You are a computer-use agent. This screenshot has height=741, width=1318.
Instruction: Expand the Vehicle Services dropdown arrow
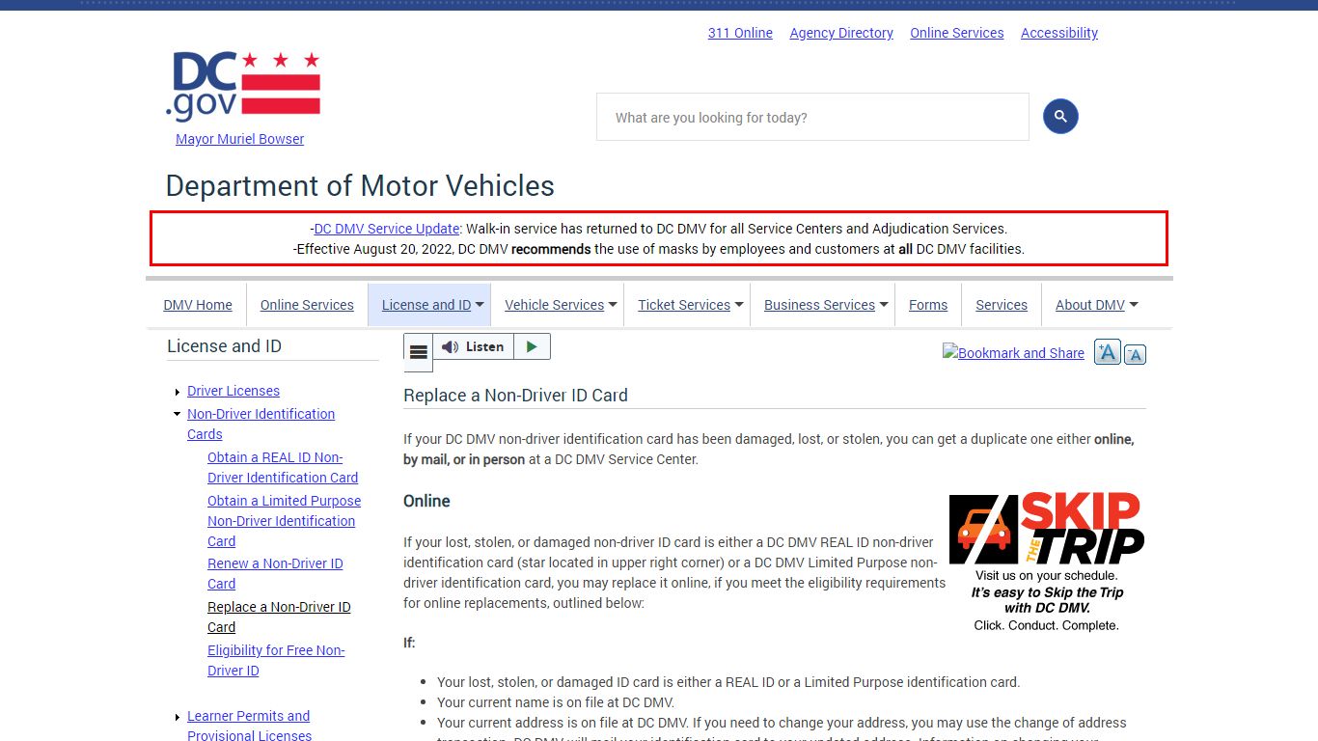[x=612, y=305]
